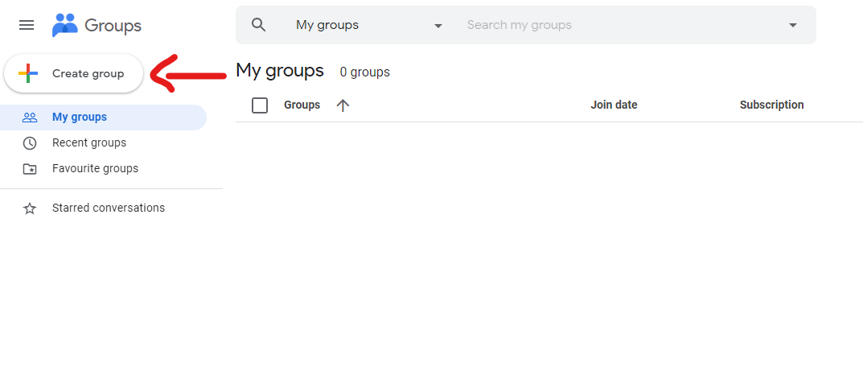Click the Subscription column header

tap(771, 105)
